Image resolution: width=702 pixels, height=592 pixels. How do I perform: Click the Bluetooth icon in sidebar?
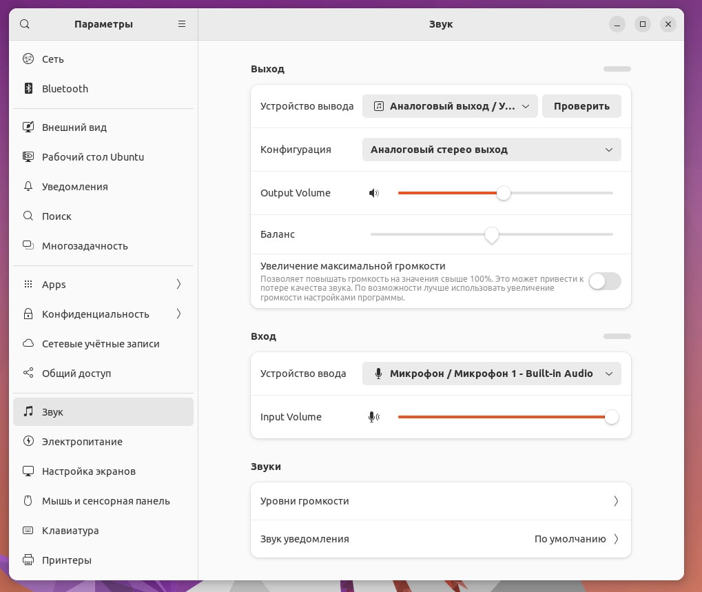pos(28,88)
